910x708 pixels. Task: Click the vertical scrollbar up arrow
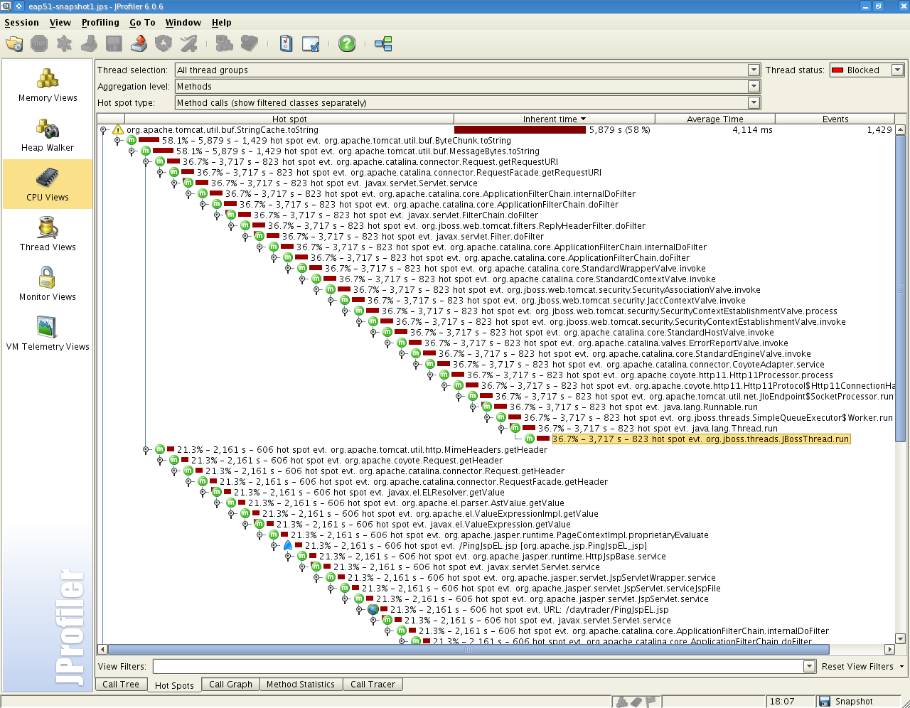point(901,130)
